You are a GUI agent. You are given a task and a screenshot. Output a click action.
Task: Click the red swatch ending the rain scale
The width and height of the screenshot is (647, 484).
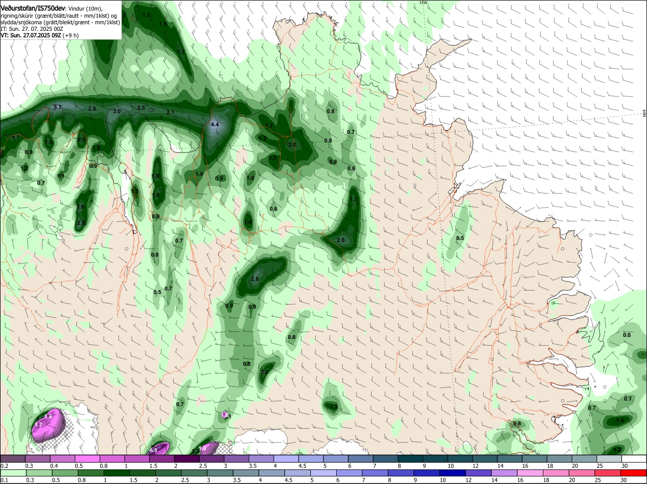tap(634, 473)
